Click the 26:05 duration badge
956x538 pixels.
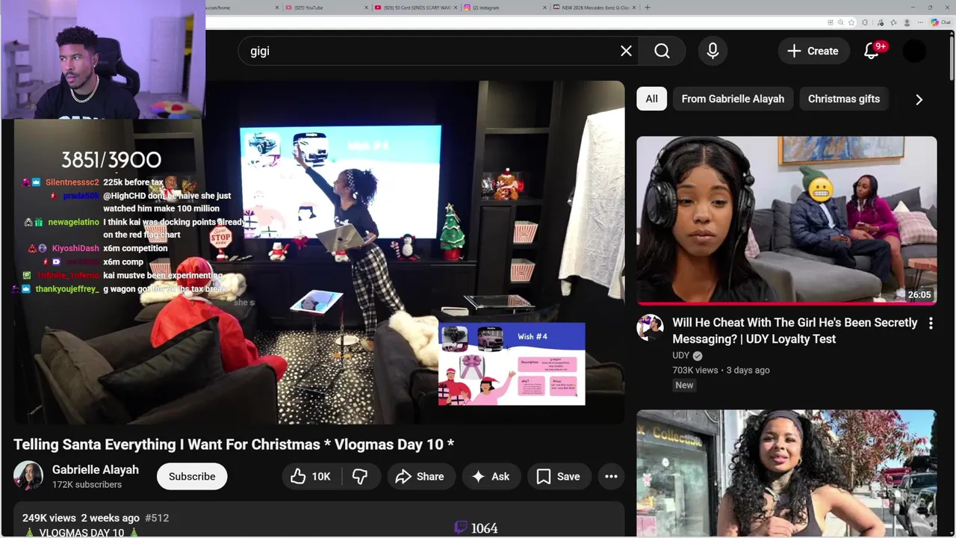[x=919, y=294]
